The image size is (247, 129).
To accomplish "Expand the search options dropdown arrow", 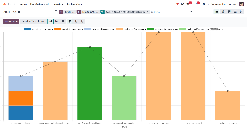I will (x=191, y=12).
